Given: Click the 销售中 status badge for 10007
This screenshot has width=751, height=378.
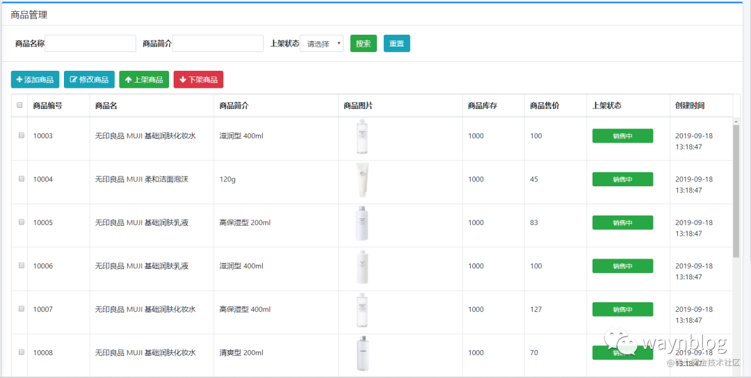Looking at the screenshot, I should pyautogui.click(x=622, y=310).
